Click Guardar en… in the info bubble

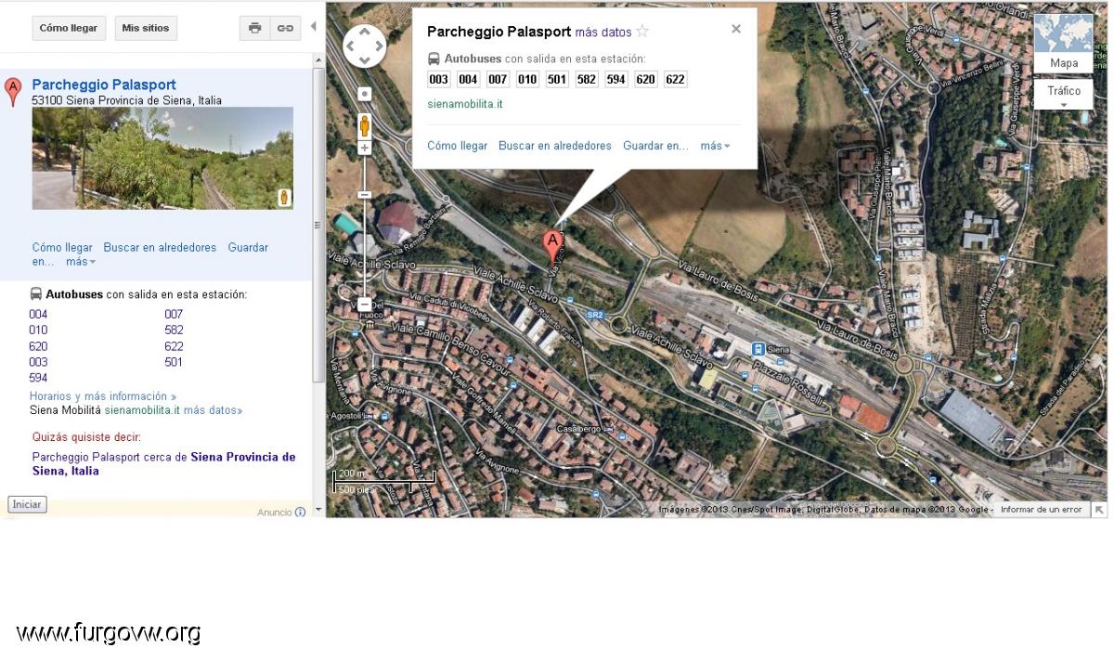655,146
